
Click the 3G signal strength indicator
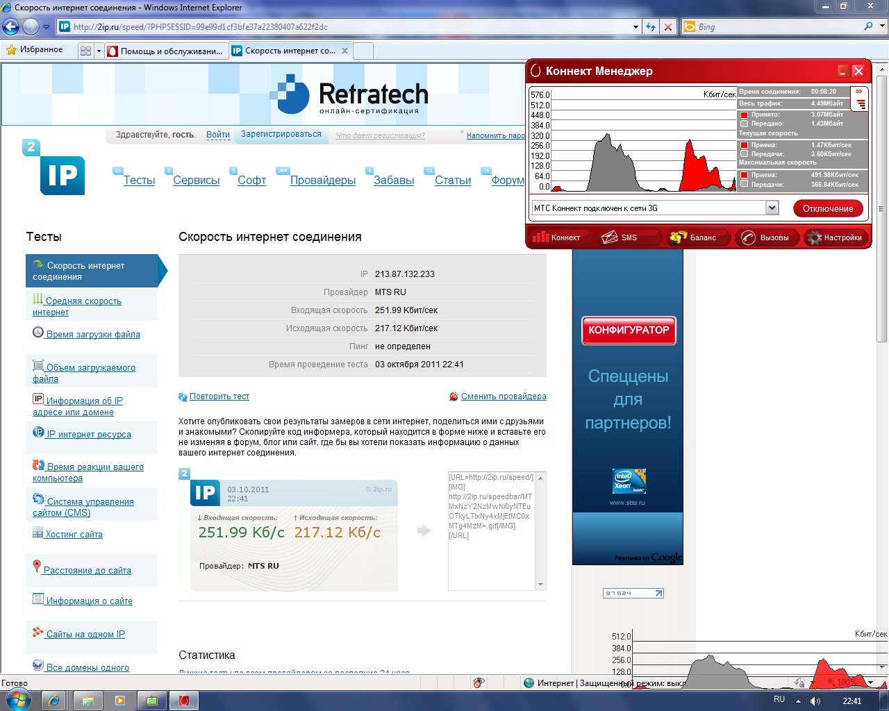pyautogui.click(x=861, y=99)
